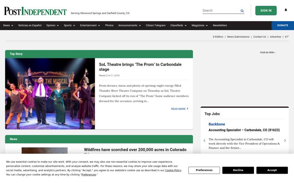Image resolution: width=294 pixels, height=183 pixels.
Task: Click the search magnifier icon
Action: [x=242, y=11]
